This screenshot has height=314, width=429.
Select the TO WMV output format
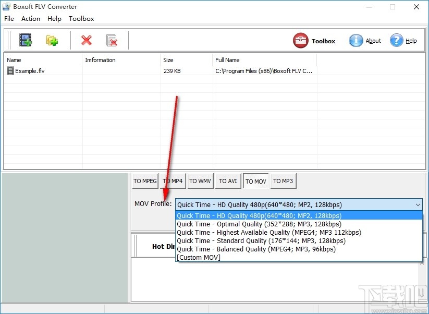[200, 181]
